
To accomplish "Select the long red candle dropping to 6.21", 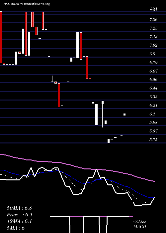I will (59, 95).
